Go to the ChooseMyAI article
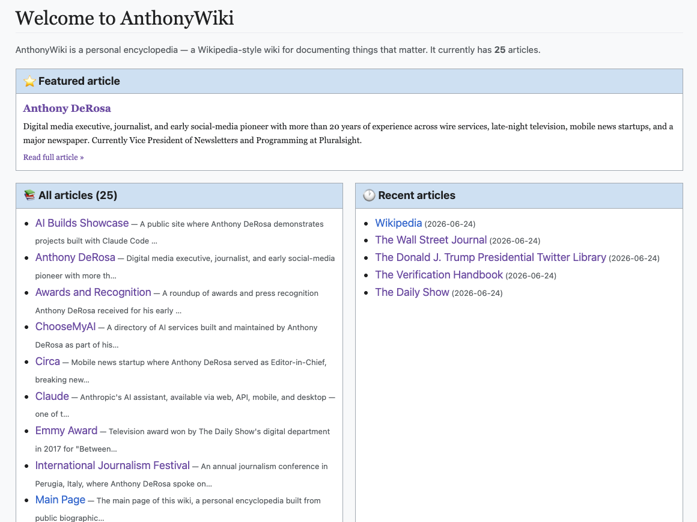This screenshot has width=697, height=522. [65, 326]
